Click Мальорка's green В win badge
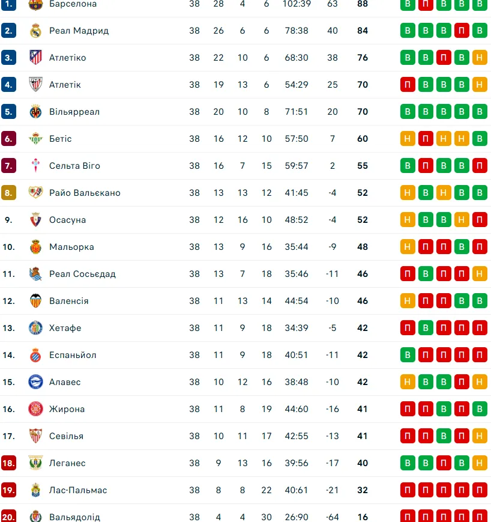 coord(462,247)
